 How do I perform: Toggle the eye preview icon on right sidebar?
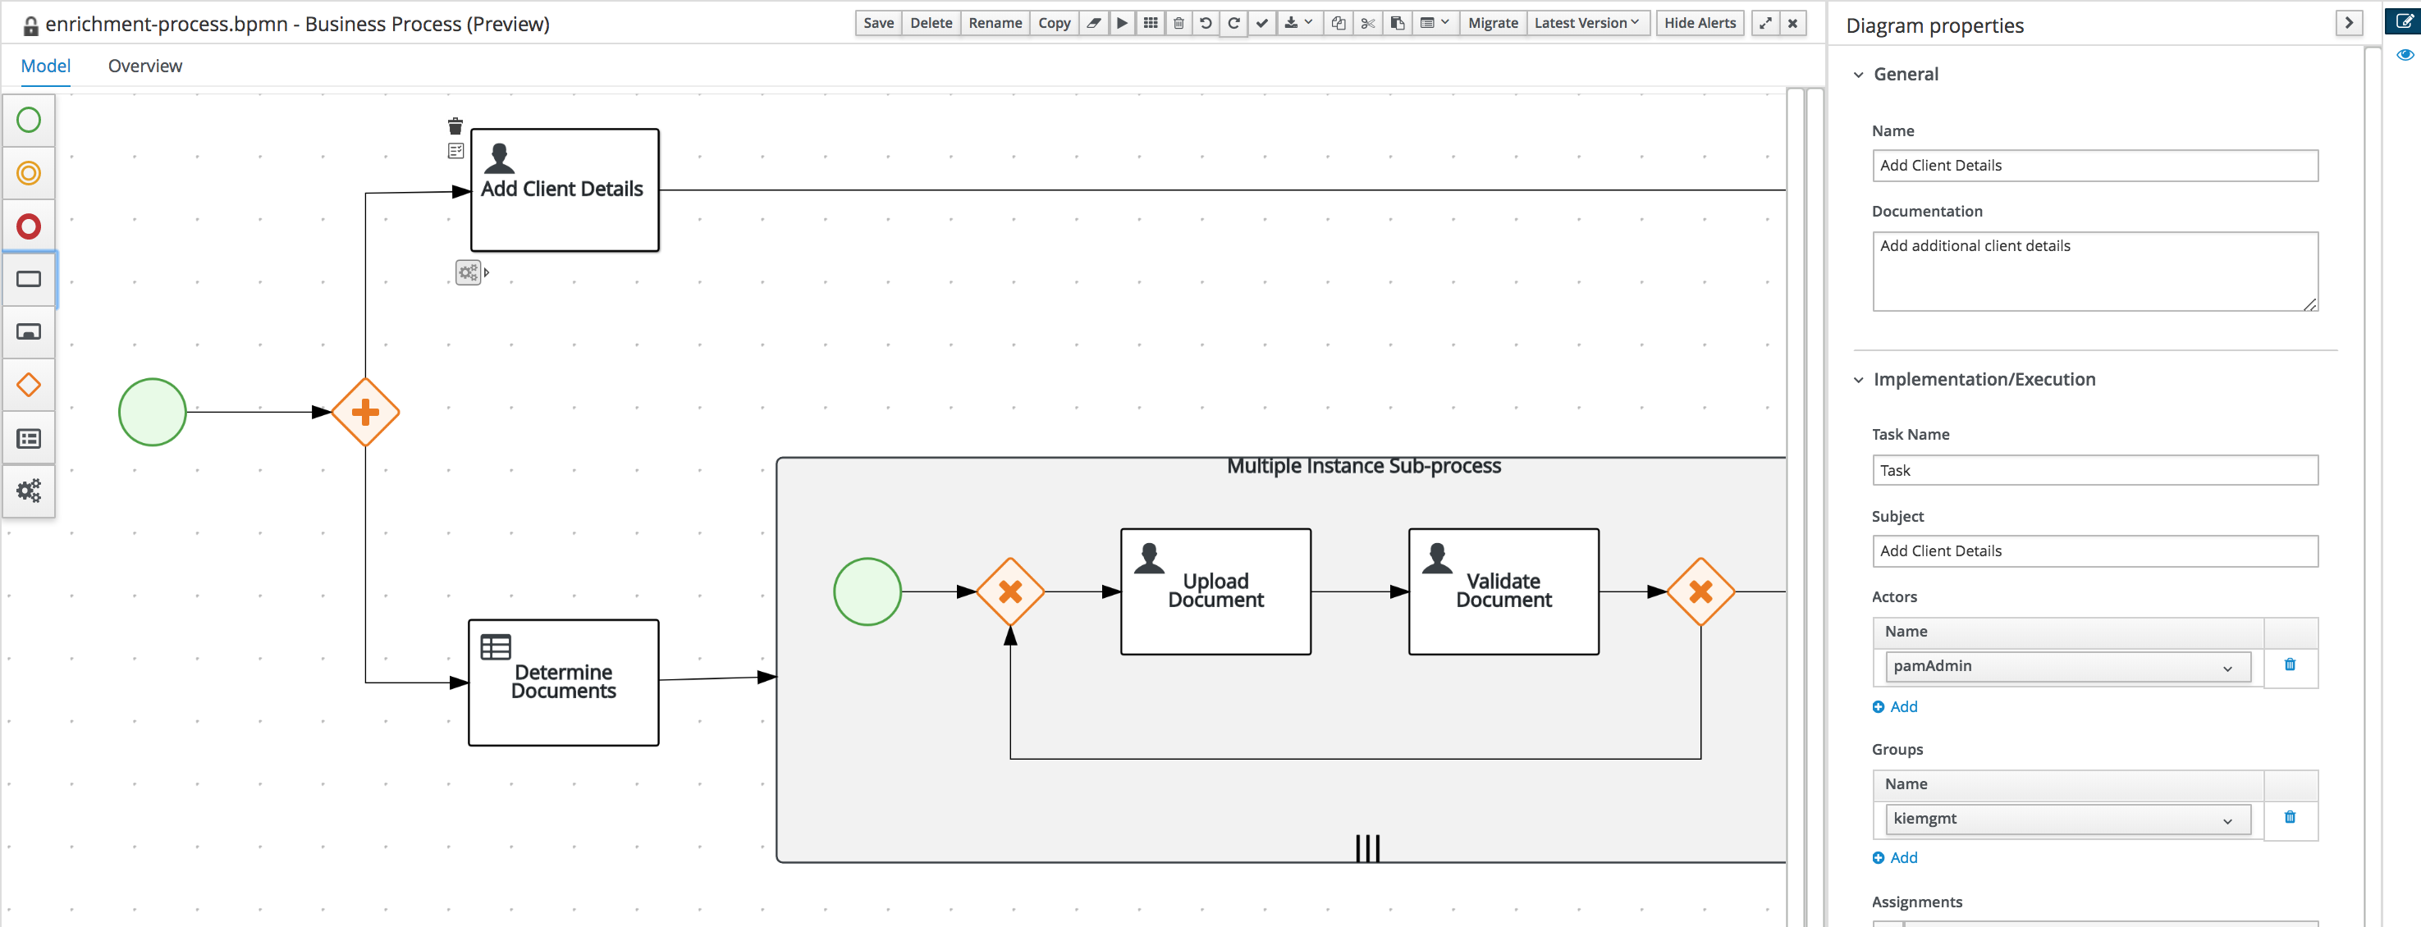coord(2404,54)
